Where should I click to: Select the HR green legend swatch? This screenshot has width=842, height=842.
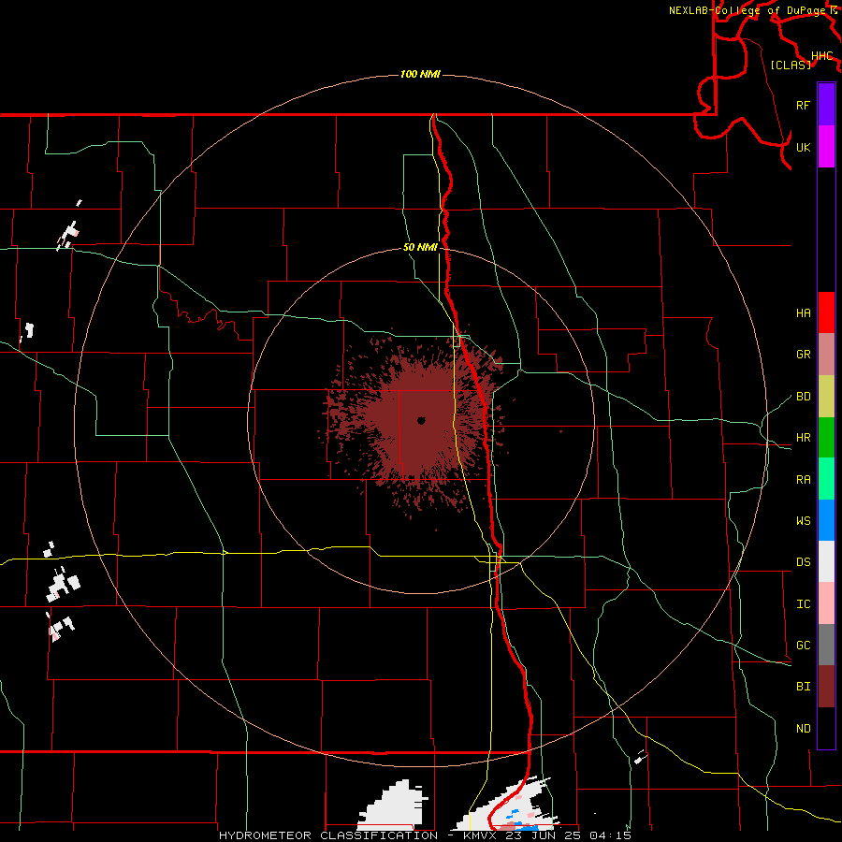click(x=826, y=438)
